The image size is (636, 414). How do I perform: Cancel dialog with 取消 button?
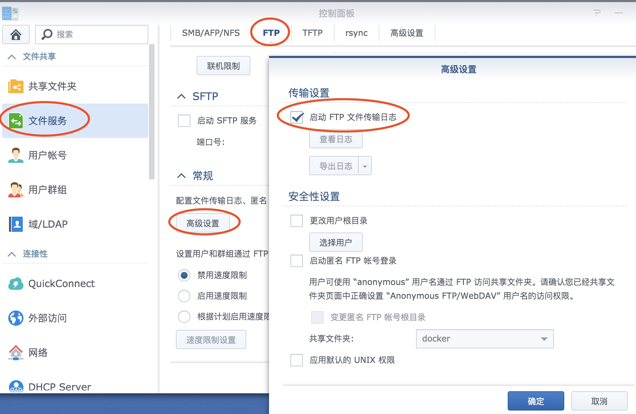click(x=599, y=401)
